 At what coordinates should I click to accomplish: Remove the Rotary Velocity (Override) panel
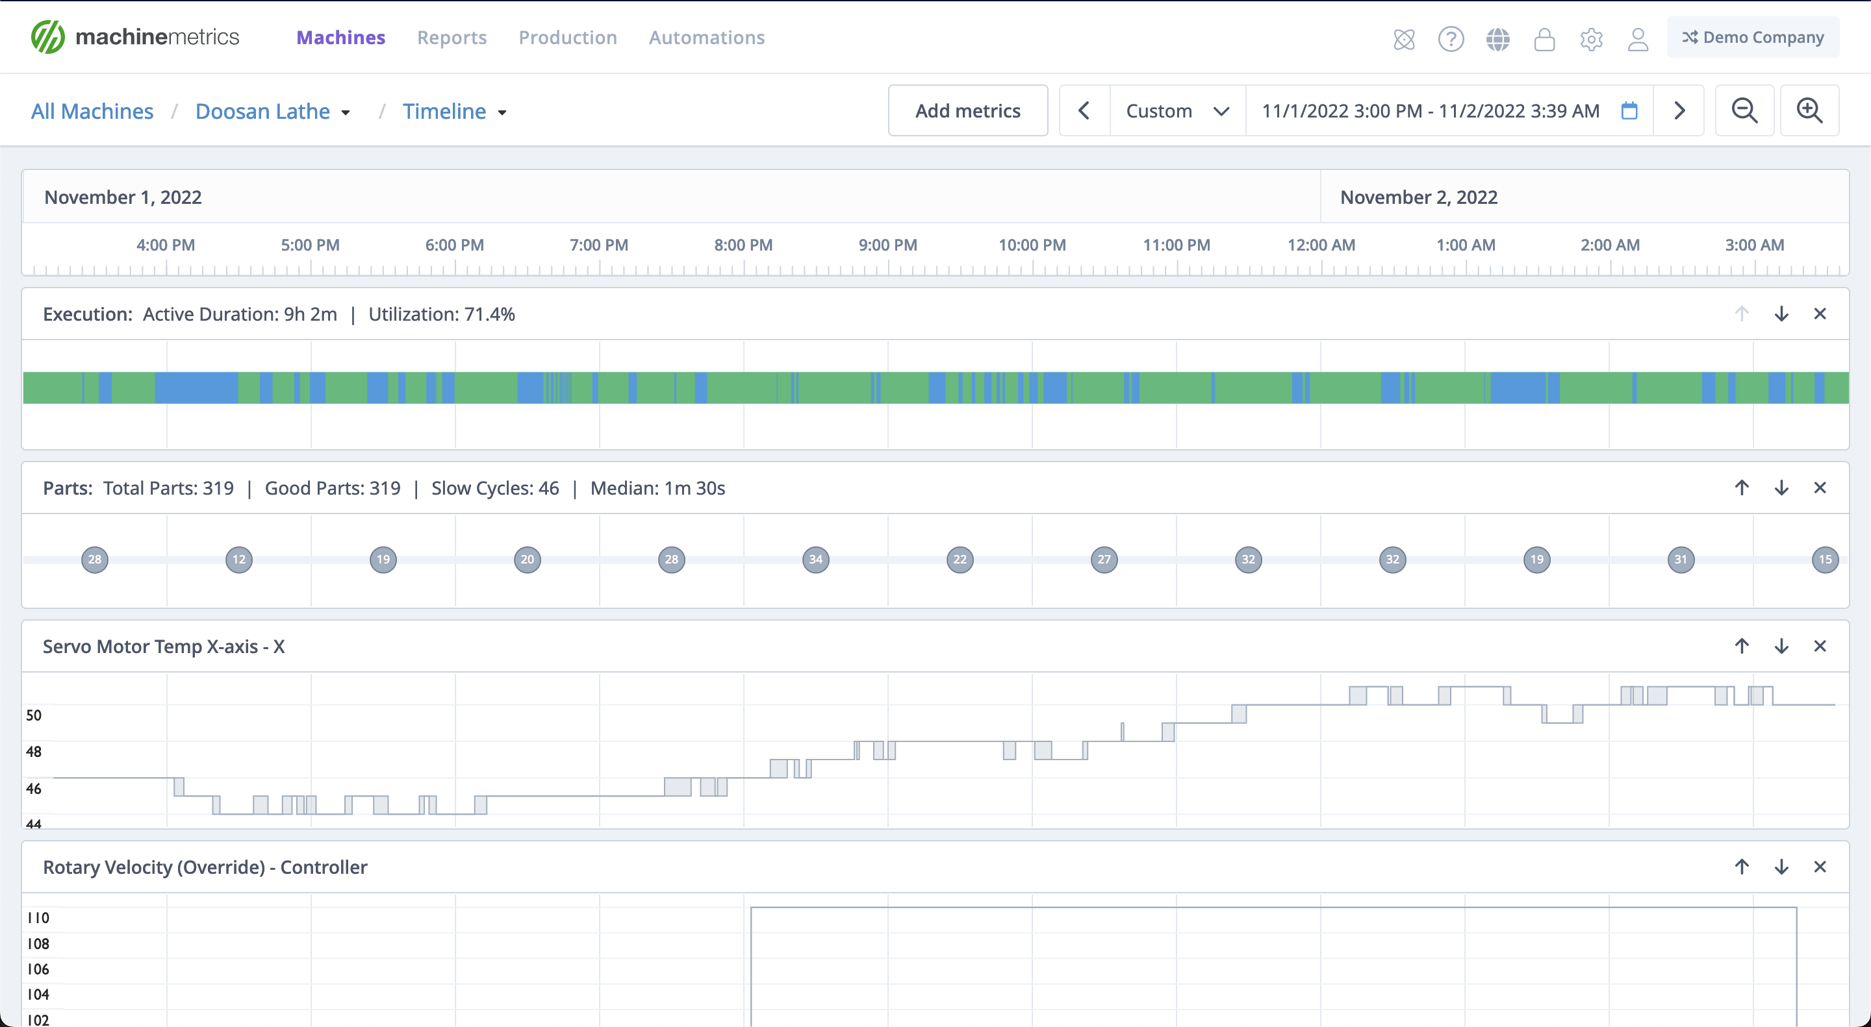click(1821, 867)
